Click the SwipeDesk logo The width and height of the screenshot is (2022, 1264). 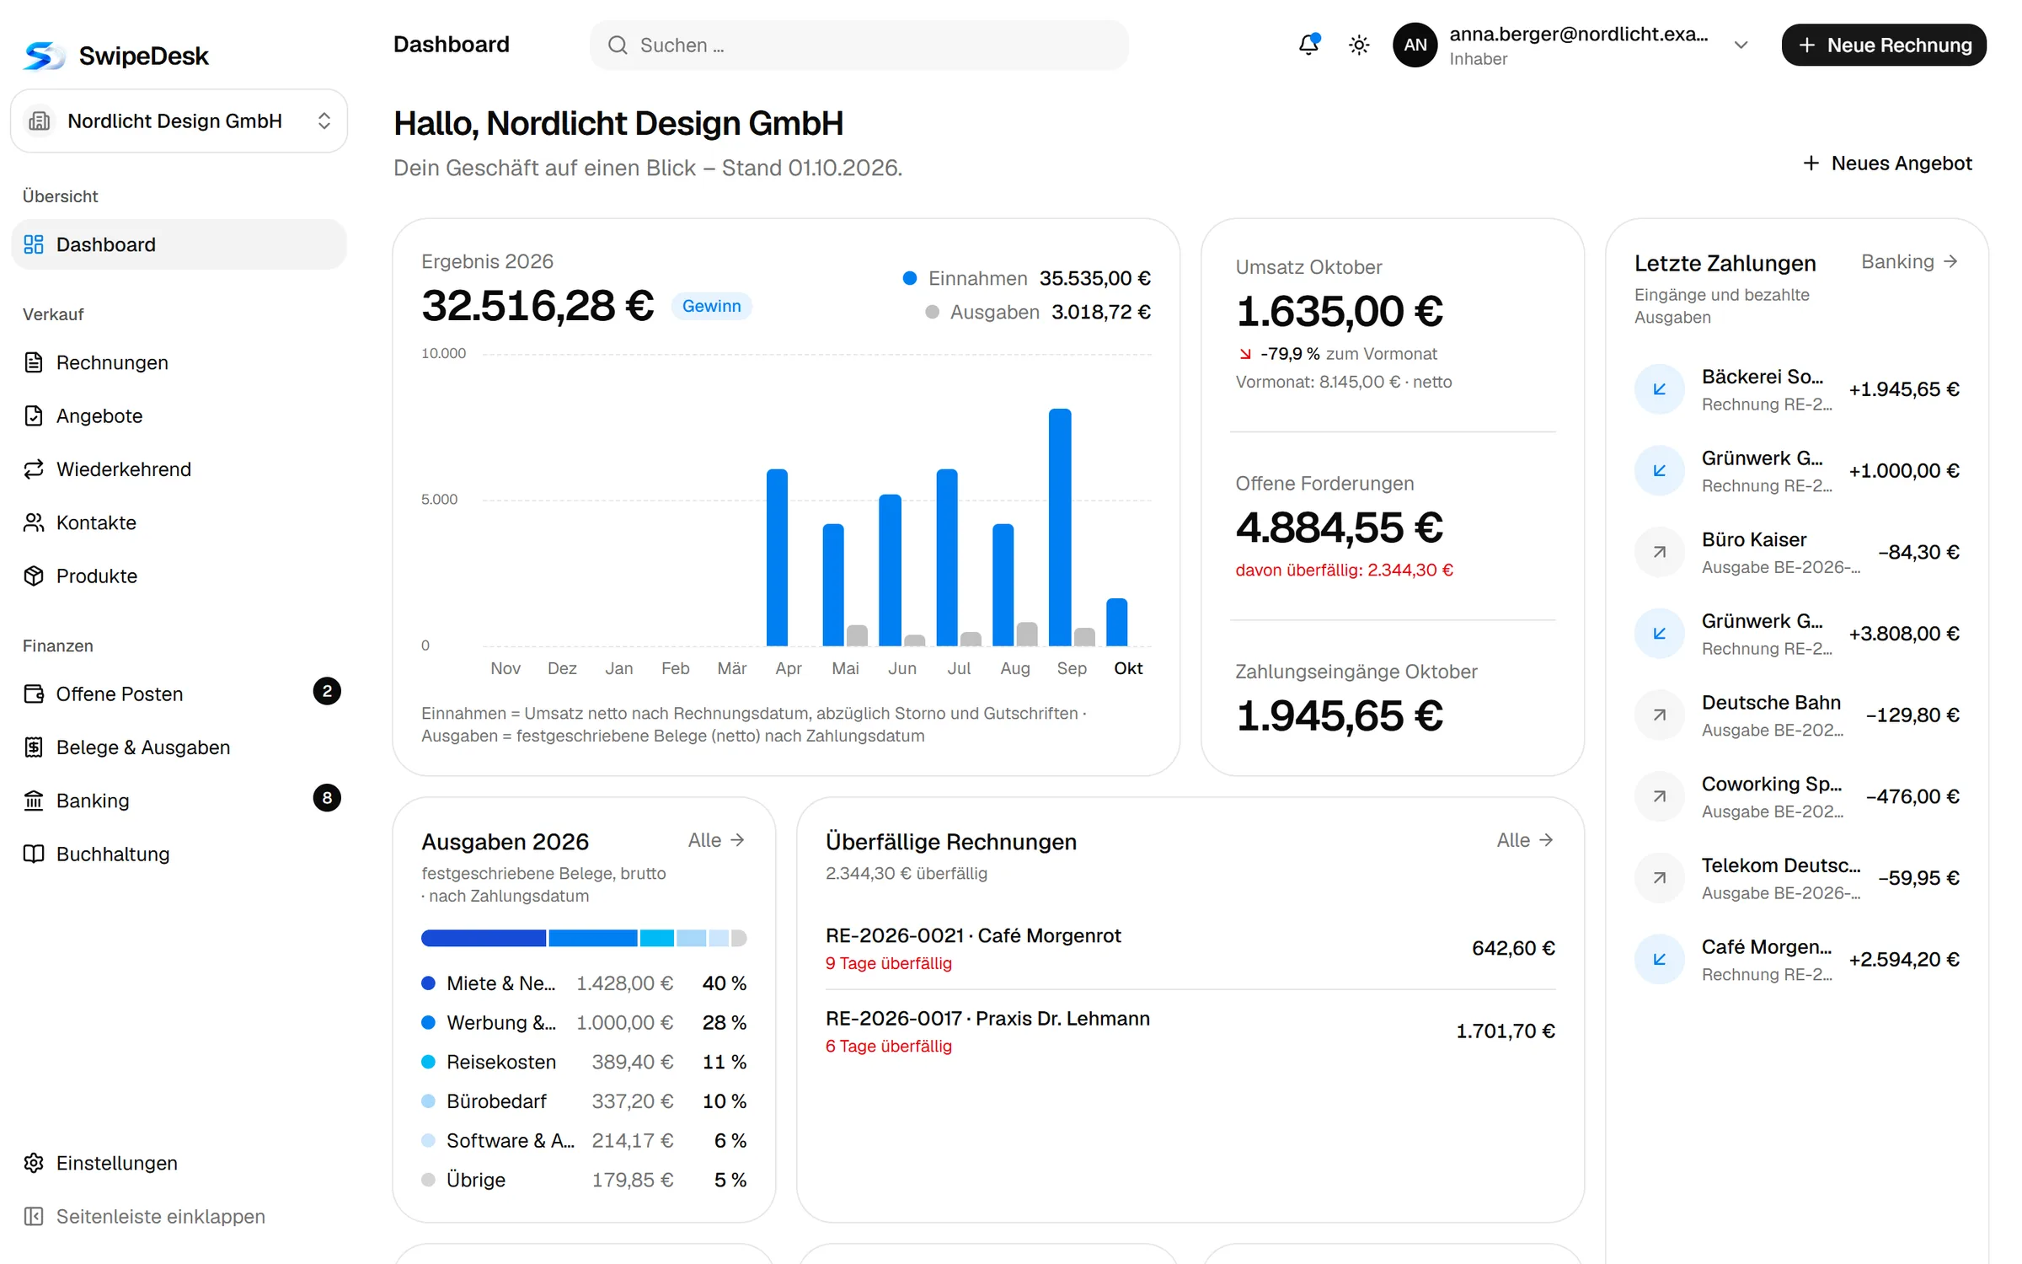point(116,56)
